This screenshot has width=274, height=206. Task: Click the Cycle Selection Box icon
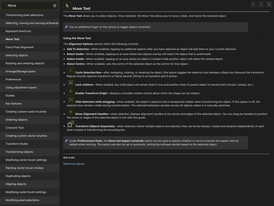pyautogui.click(x=71, y=70)
